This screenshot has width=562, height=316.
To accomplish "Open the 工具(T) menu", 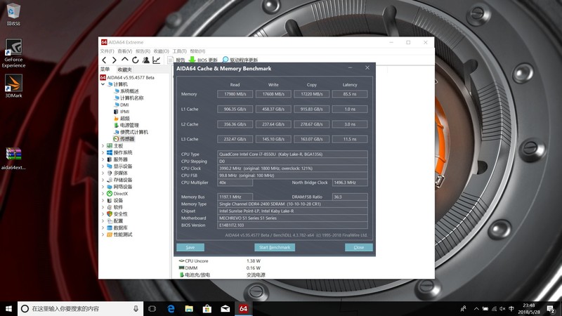I will (x=179, y=51).
